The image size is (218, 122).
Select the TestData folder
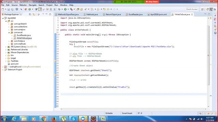tap(14, 61)
